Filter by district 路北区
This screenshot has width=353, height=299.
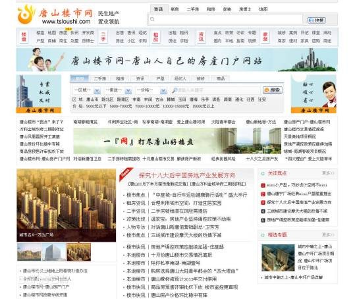tap(107, 99)
